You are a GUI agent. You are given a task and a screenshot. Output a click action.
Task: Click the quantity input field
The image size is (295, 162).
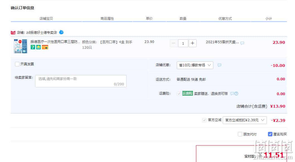[x=183, y=43]
